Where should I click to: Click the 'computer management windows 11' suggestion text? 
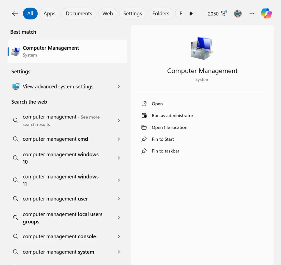(61, 180)
